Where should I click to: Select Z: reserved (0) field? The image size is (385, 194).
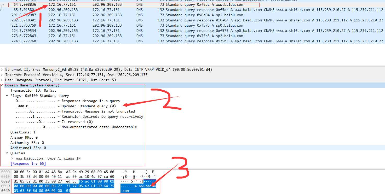pyautogui.click(x=54, y=122)
